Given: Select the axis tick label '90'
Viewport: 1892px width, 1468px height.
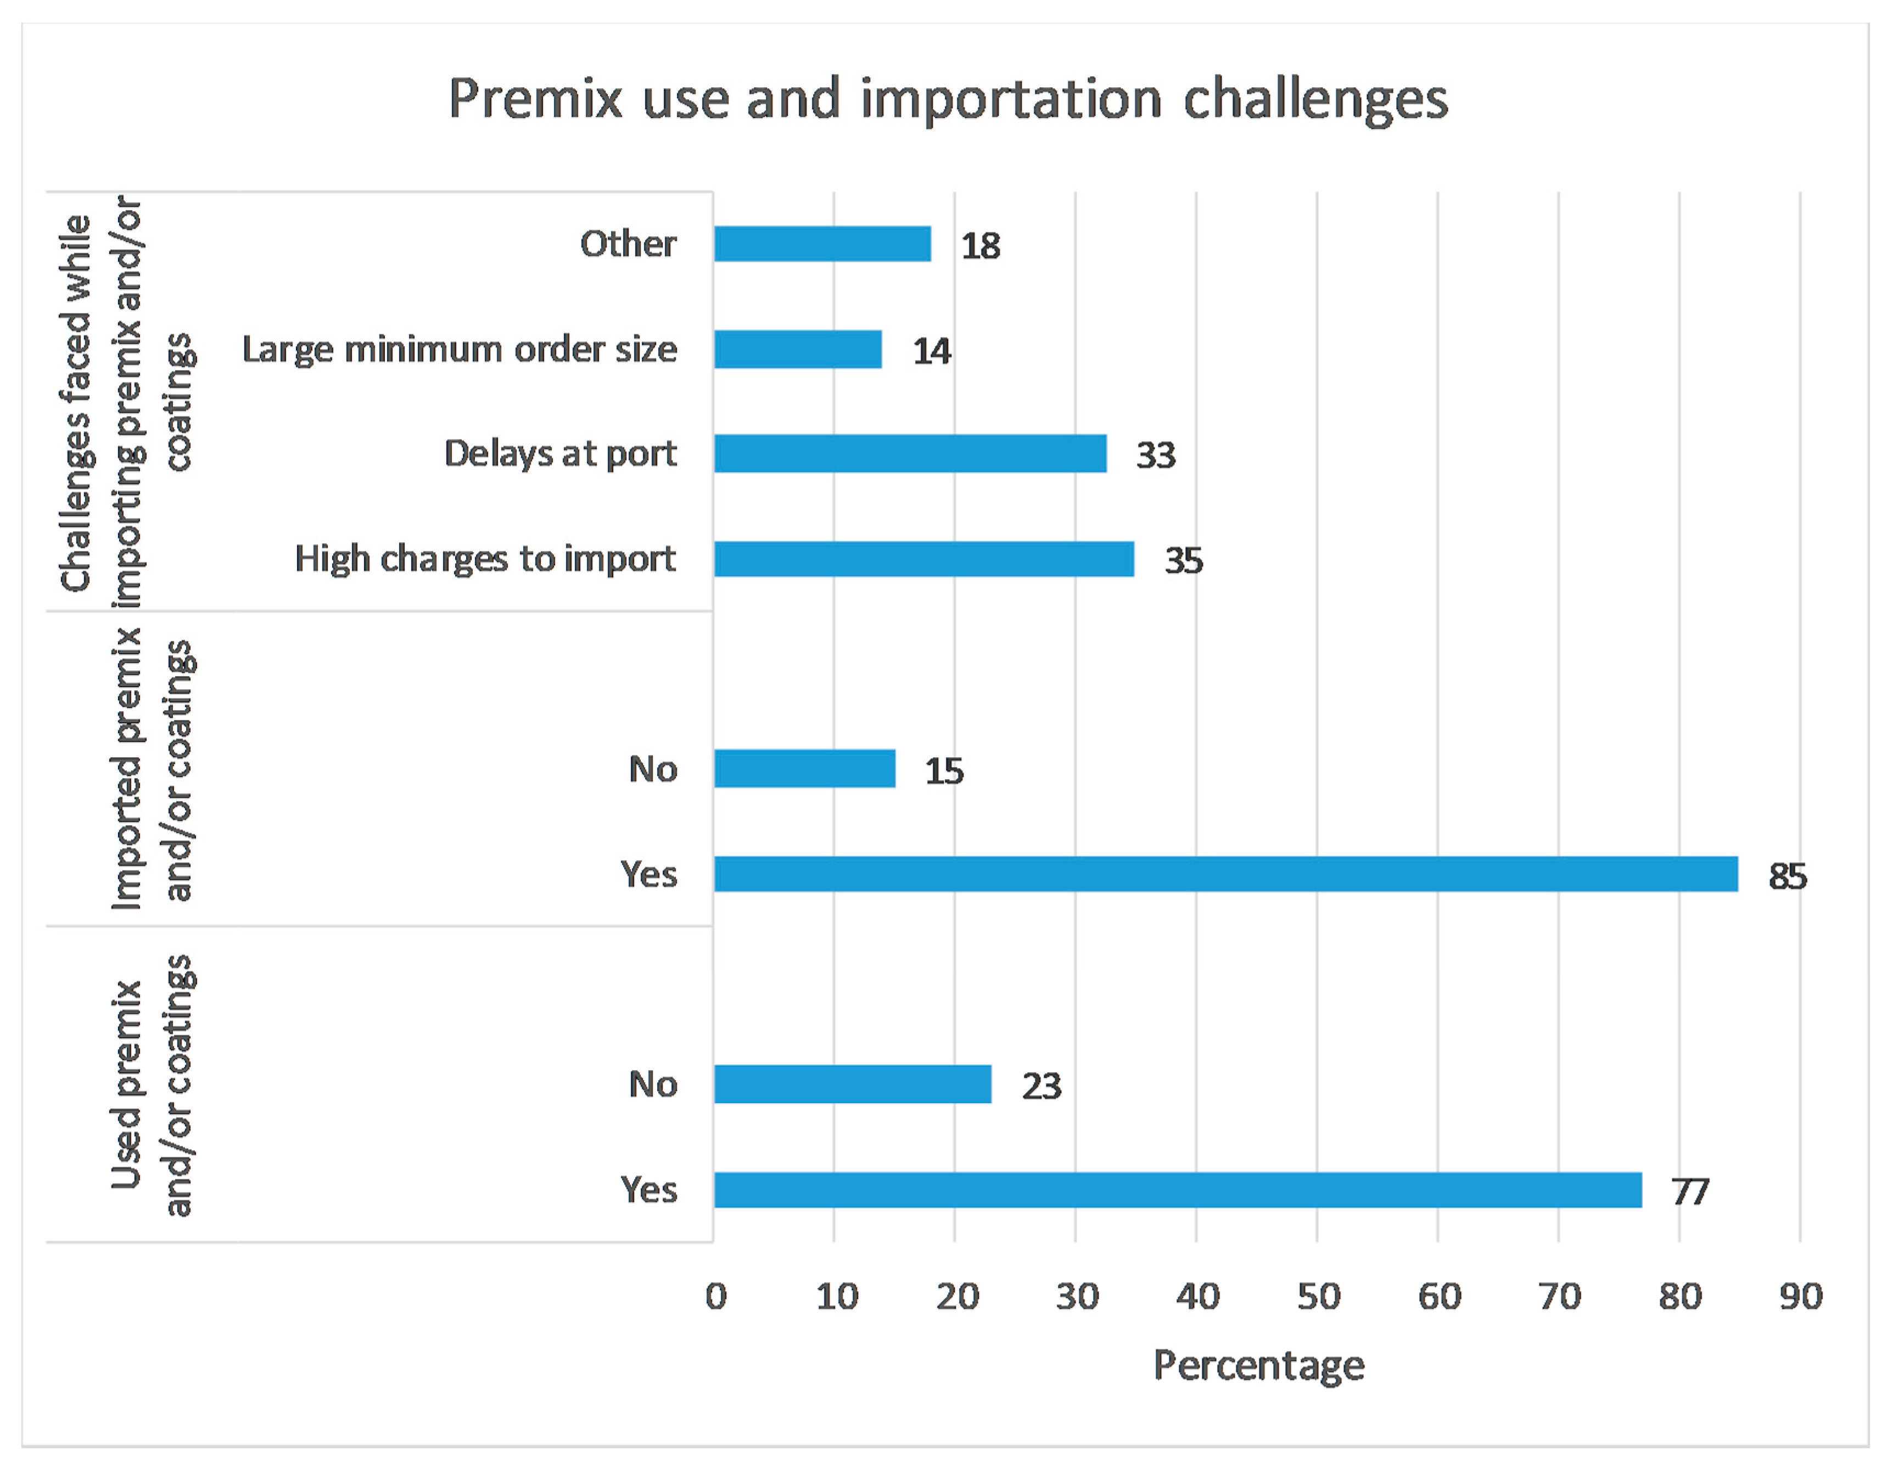Looking at the screenshot, I should (1800, 1297).
